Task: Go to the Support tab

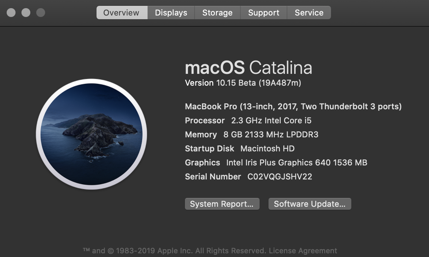Action: pos(263,13)
